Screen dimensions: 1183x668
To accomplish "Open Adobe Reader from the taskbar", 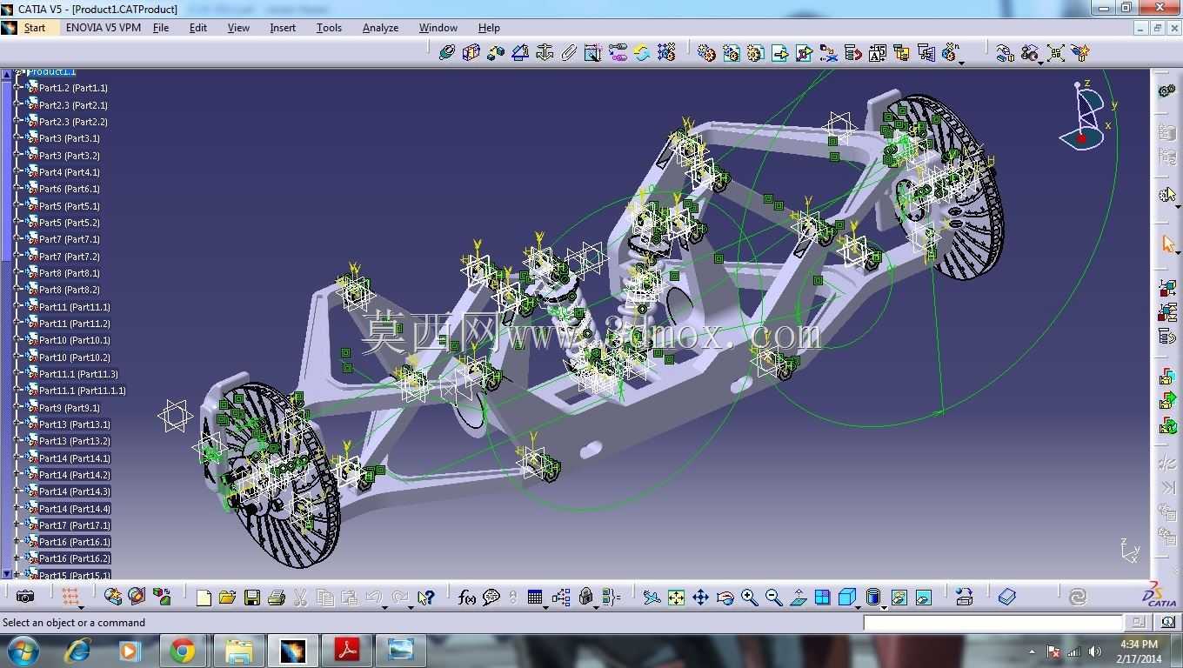I will 347,651.
